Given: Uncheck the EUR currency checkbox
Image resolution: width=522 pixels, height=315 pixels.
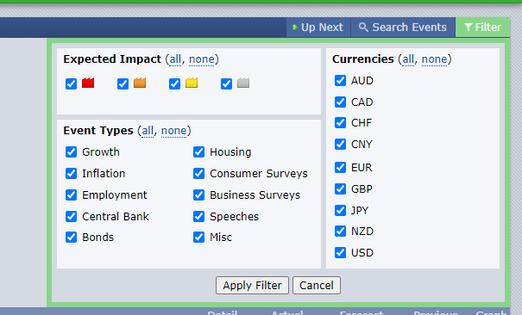Looking at the screenshot, I should (340, 167).
